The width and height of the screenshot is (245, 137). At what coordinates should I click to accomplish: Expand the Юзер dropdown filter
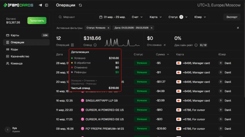point(200,17)
